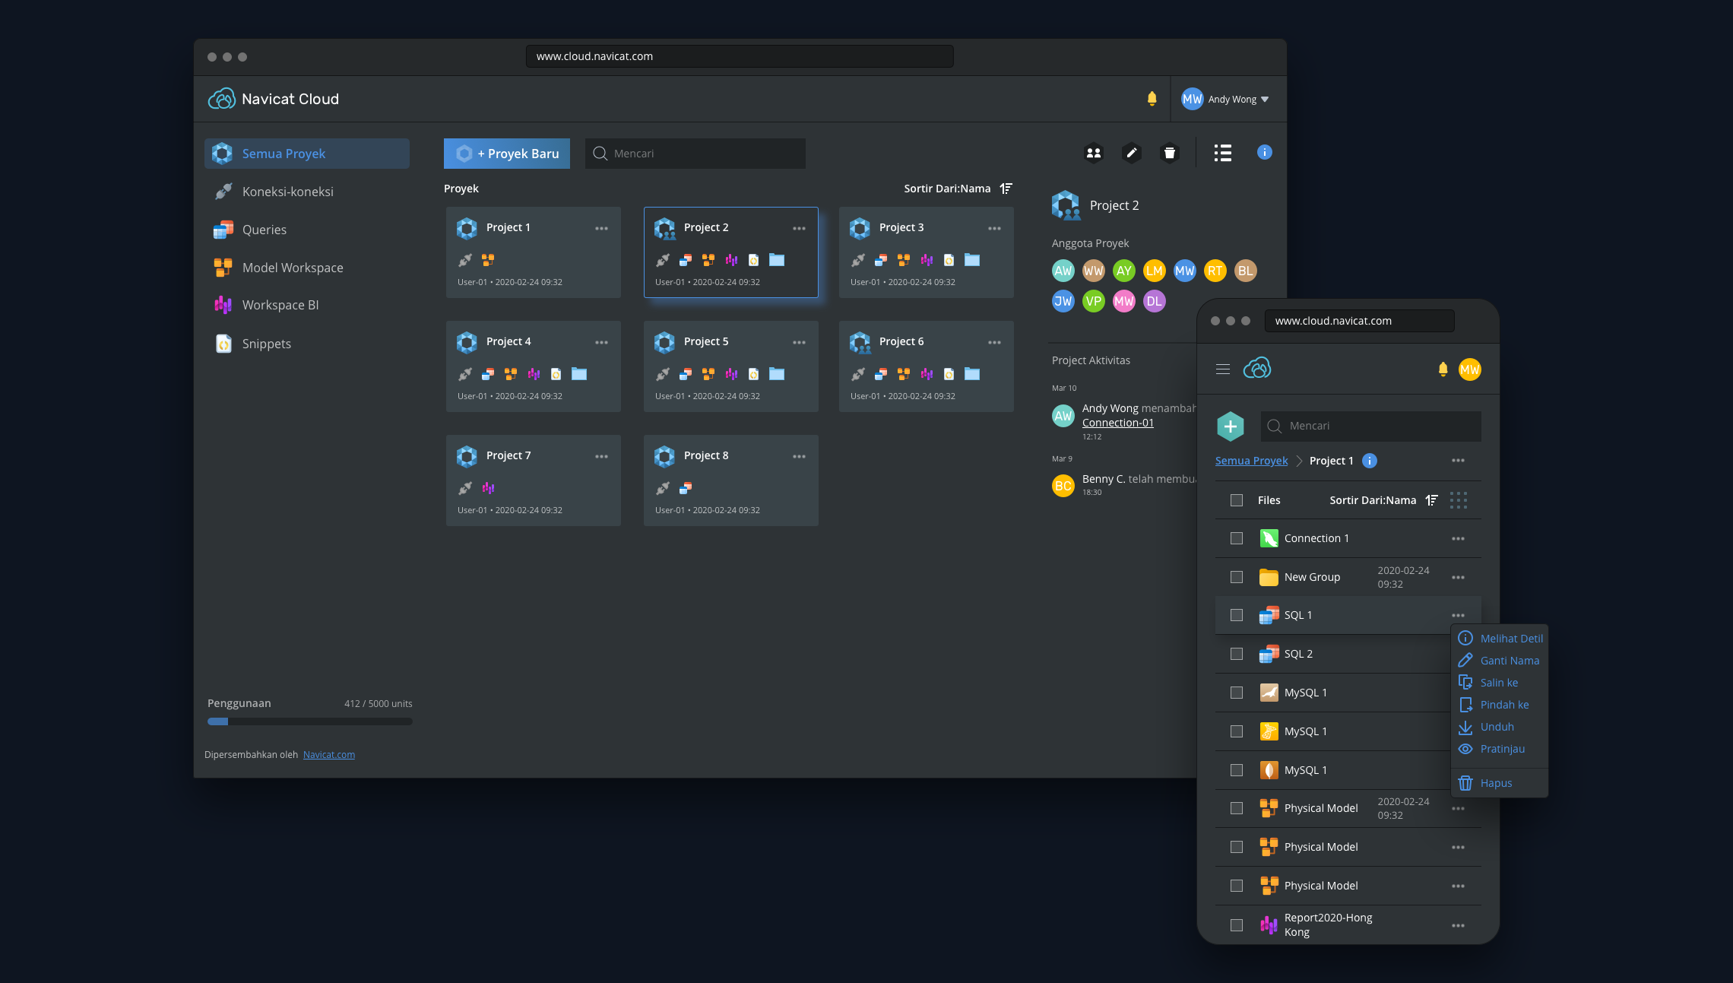Open Report2020-Hong Kong row more options

coord(1458,925)
